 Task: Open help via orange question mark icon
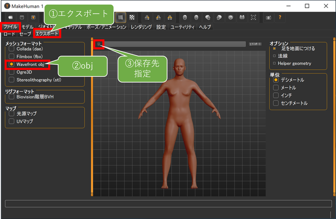[280, 17]
